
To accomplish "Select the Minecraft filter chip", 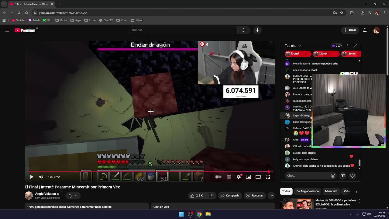I will (x=331, y=191).
